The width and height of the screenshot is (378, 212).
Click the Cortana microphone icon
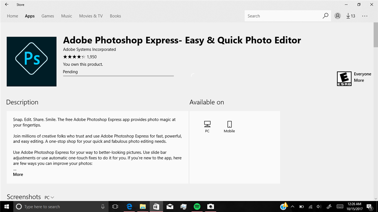coord(103,207)
